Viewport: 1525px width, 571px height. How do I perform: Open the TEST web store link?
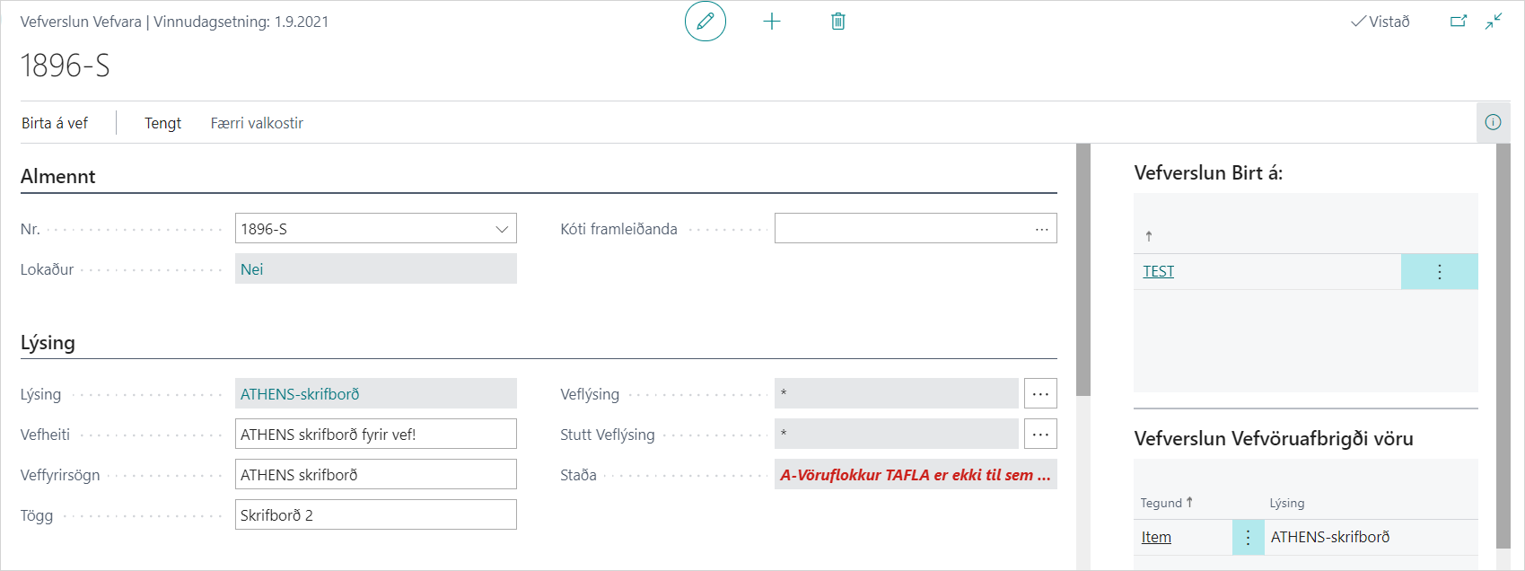tap(1158, 271)
